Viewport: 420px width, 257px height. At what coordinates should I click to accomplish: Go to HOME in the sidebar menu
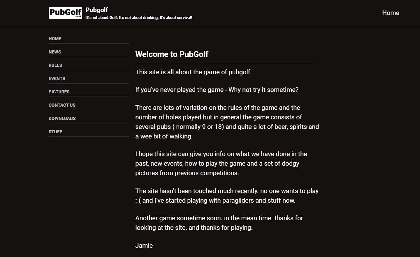55,38
